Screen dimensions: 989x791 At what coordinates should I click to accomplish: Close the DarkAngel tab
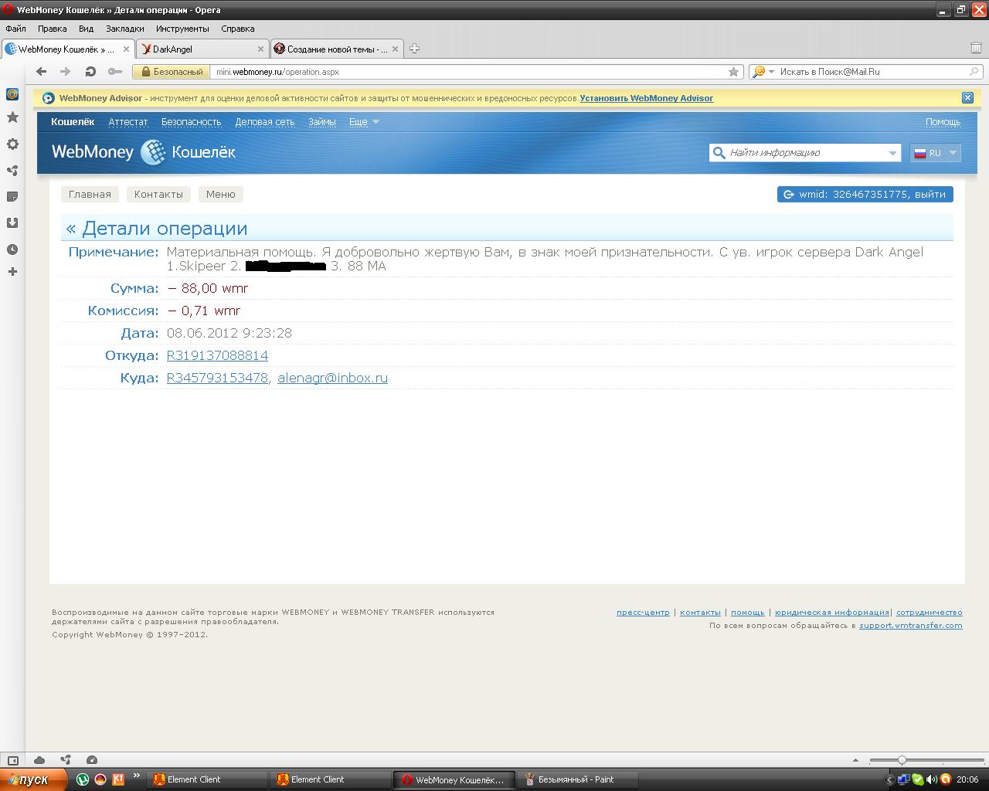(260, 49)
